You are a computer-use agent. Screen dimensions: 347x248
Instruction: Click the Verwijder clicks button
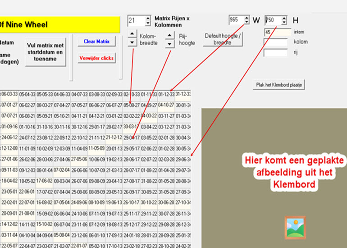[97, 58]
